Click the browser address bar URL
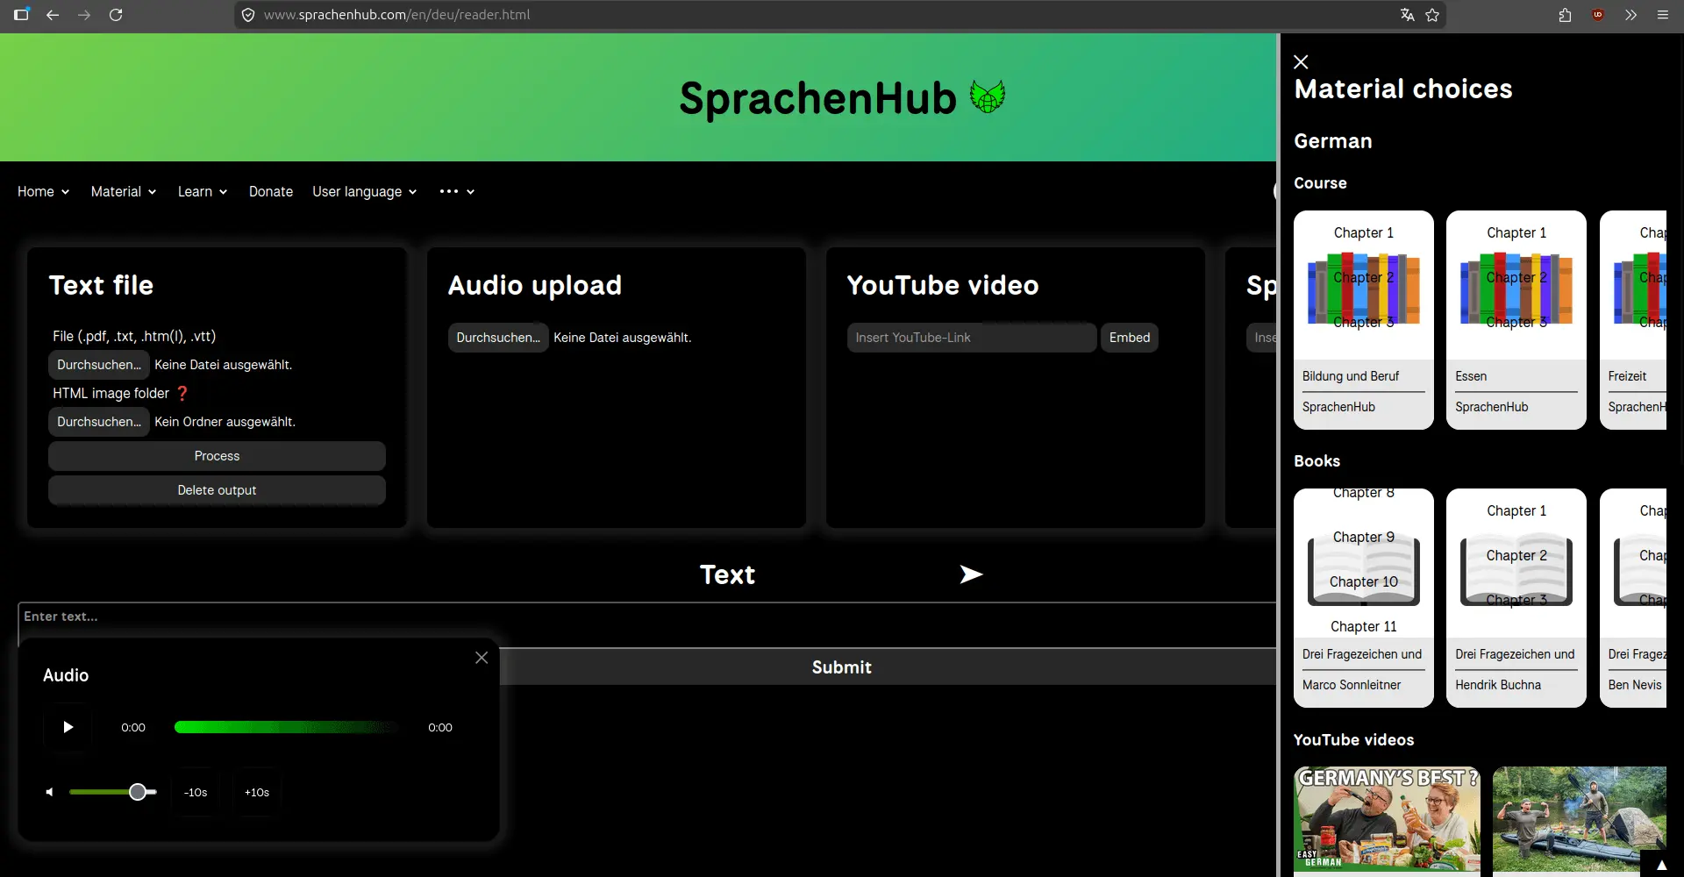Viewport: 1684px width, 877px height. [x=396, y=15]
